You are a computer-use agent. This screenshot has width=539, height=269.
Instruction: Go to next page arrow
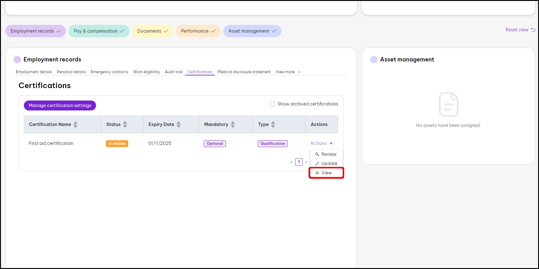(x=306, y=162)
